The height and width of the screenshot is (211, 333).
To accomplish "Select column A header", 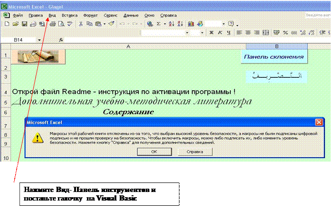I will coord(128,46).
